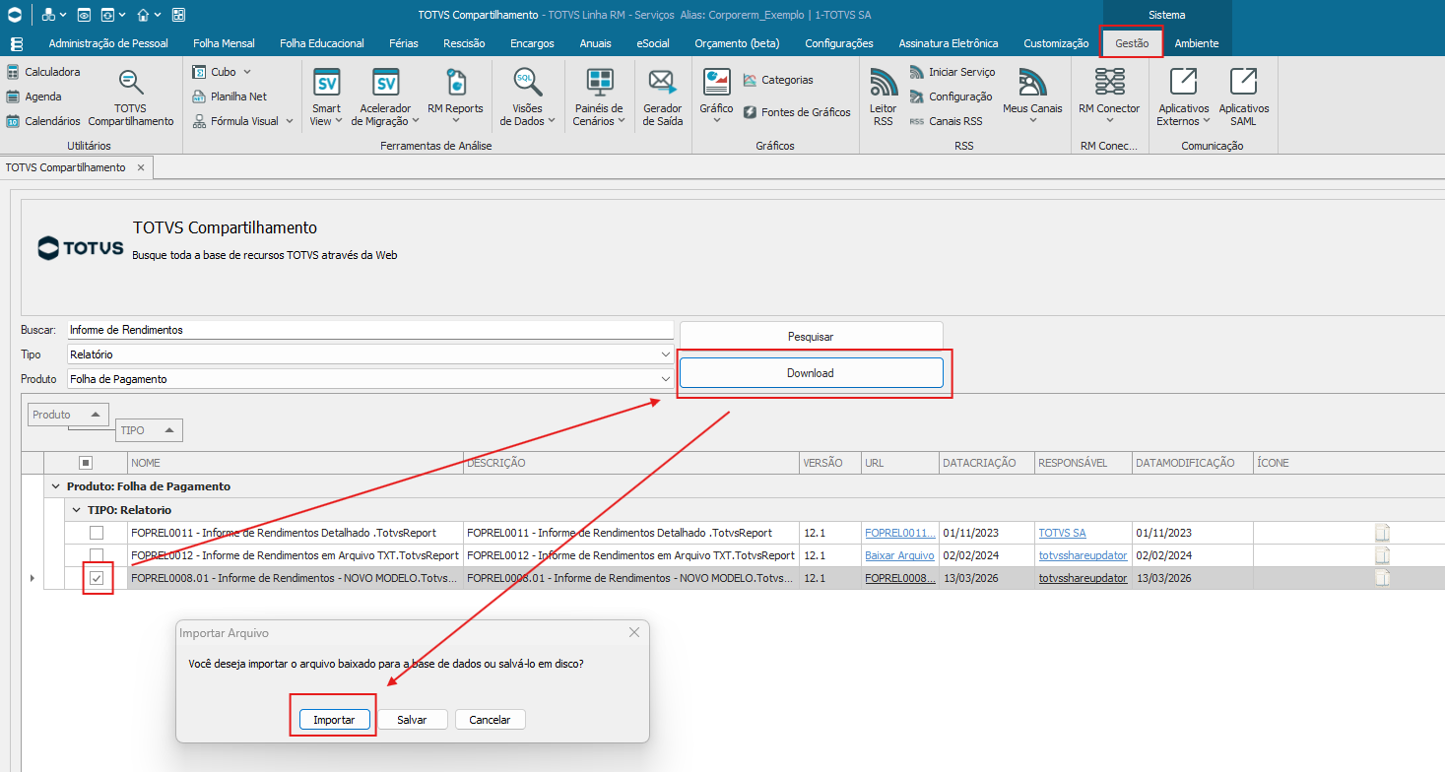
Task: Open the RM Reports tool
Action: [455, 97]
